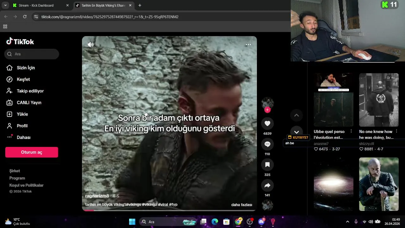Expand the Program footer section
Viewport: 405px width, 228px height.
[17, 178]
